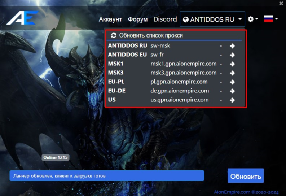Open the Russian flag language dropdown
This screenshot has width=286, height=196.
click(271, 19)
